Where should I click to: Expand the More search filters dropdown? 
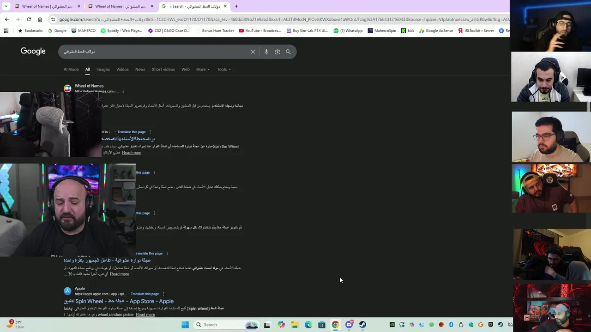click(203, 69)
